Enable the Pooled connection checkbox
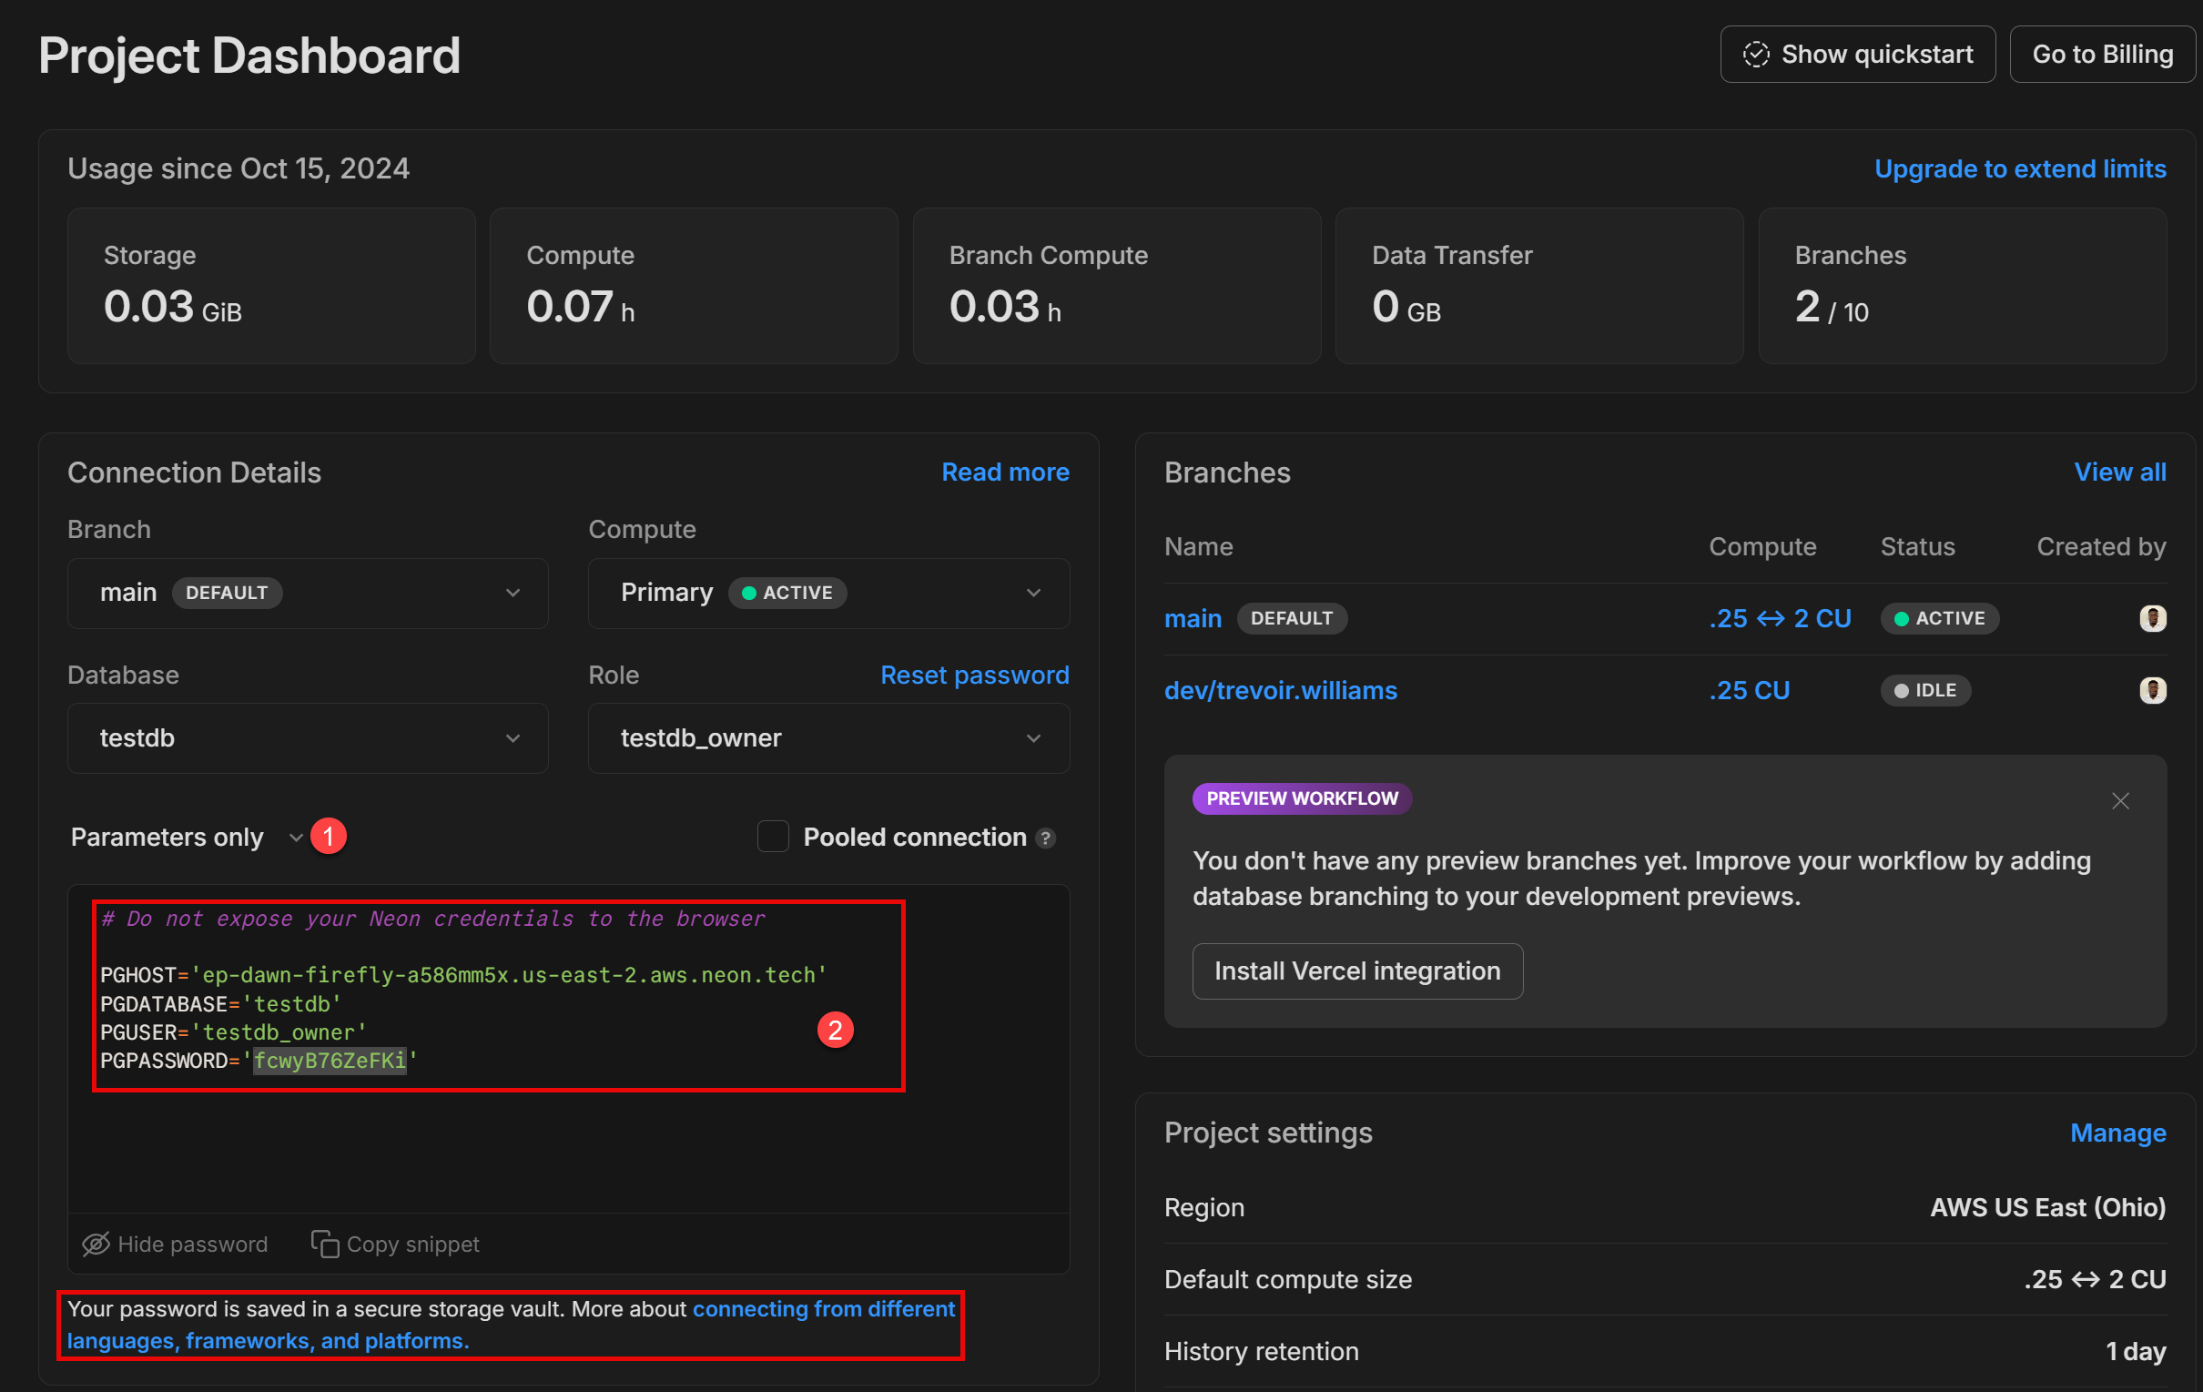This screenshot has height=1392, width=2203. (x=773, y=837)
